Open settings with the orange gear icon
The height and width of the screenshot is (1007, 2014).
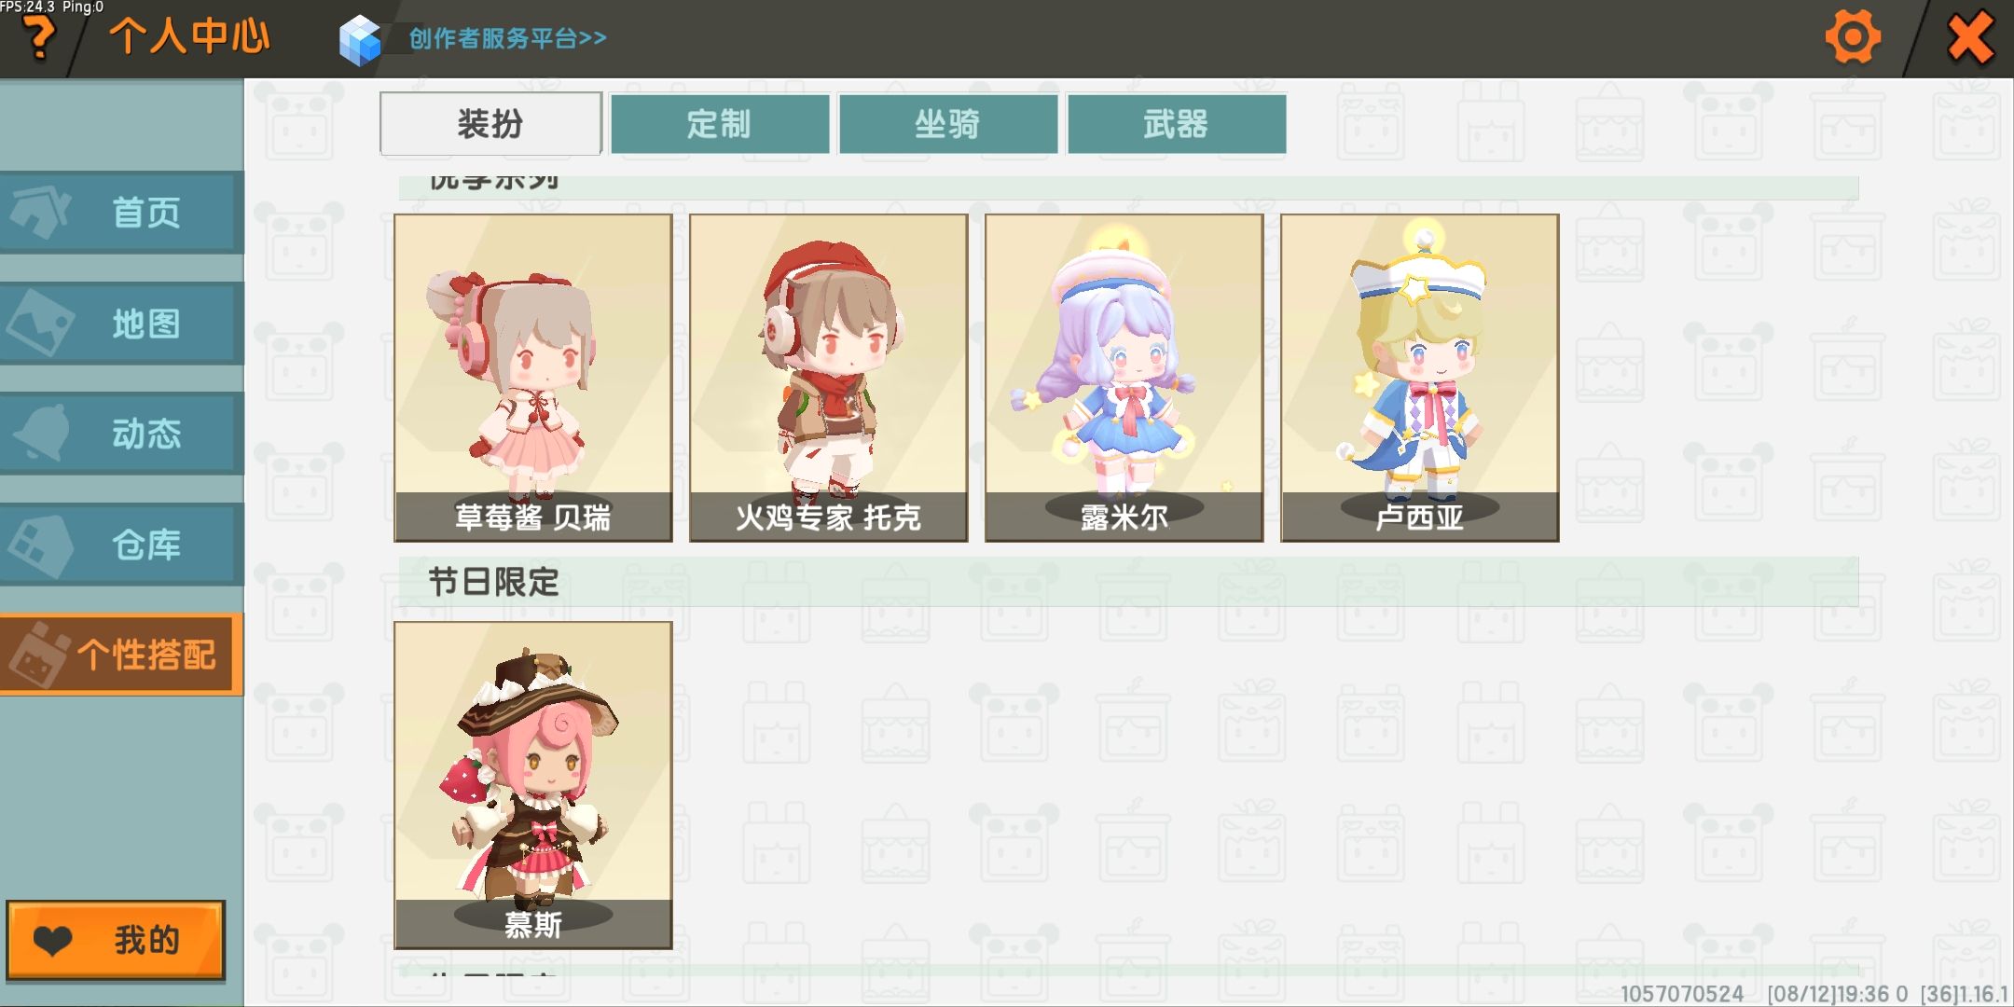pyautogui.click(x=1853, y=37)
